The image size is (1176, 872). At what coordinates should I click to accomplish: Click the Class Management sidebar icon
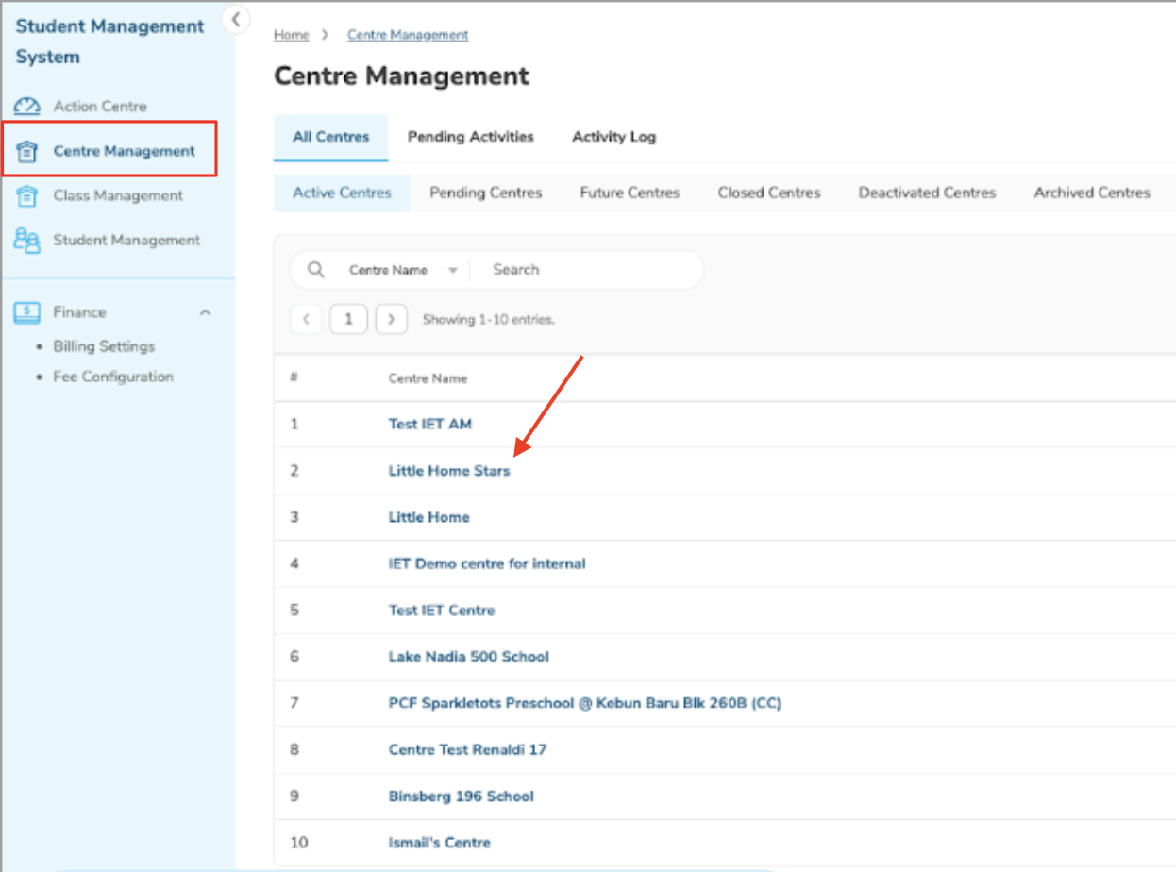pos(27,196)
